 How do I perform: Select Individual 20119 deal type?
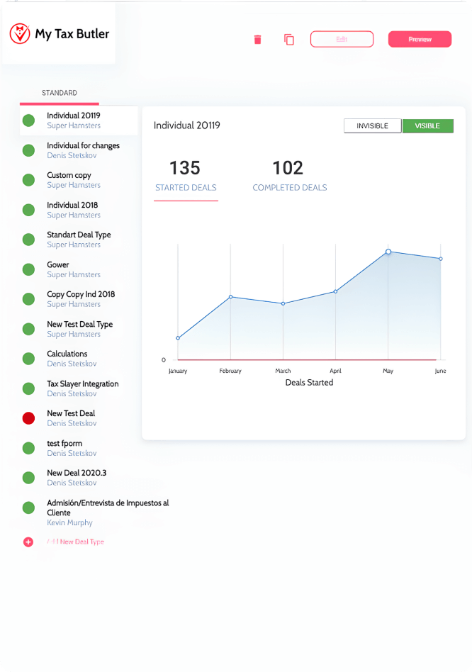79,121
